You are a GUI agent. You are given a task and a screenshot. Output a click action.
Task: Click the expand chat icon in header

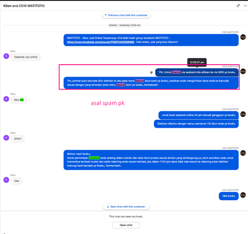238,5
